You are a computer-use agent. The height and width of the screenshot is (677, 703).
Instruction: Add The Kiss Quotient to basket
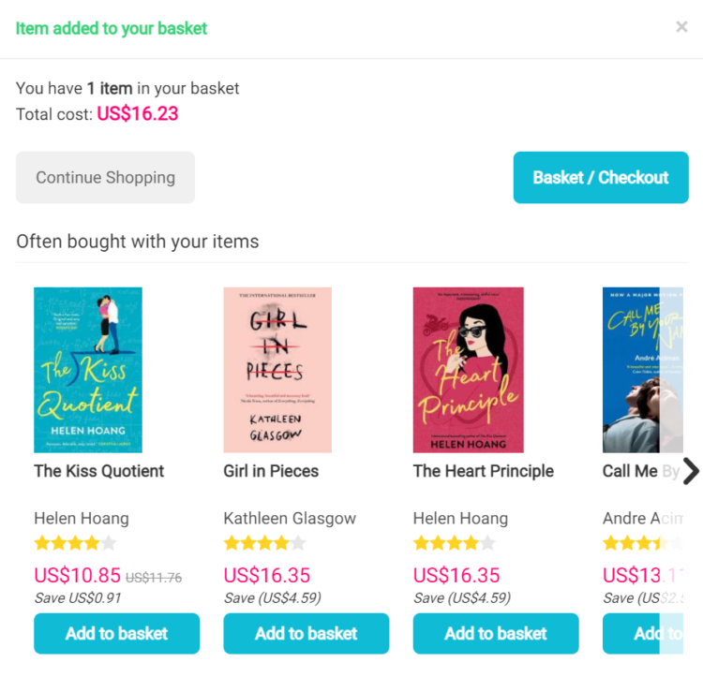point(116,634)
